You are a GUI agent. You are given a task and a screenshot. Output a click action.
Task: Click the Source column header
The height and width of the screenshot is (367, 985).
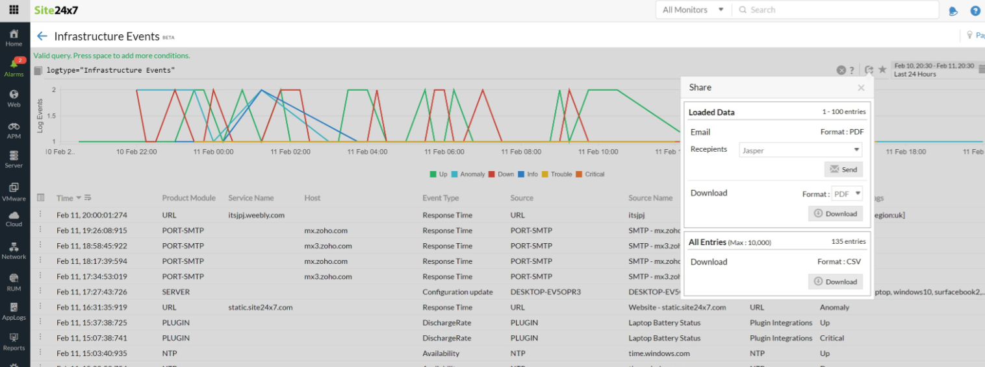coord(522,198)
